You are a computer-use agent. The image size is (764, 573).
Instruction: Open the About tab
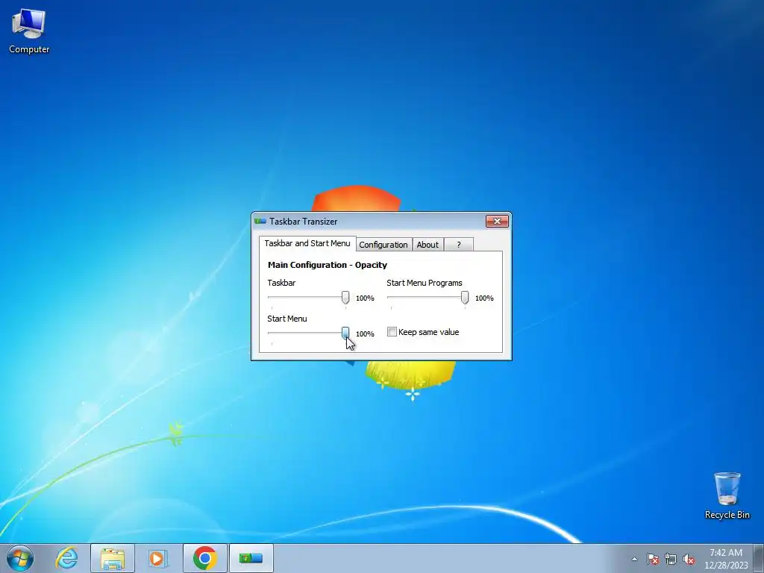tap(428, 245)
